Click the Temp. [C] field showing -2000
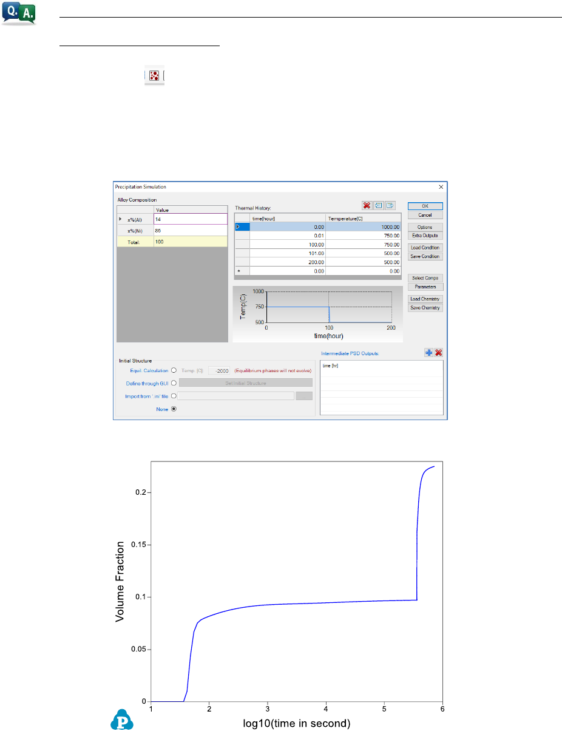This screenshot has height=731, width=562. (219, 369)
